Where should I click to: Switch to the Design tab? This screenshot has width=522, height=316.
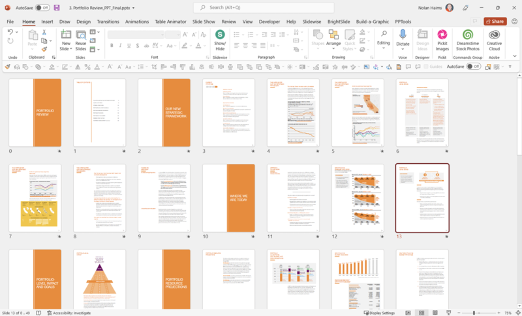tap(84, 22)
